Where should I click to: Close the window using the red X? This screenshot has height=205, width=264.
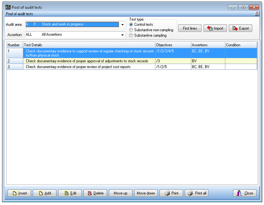point(254,7)
